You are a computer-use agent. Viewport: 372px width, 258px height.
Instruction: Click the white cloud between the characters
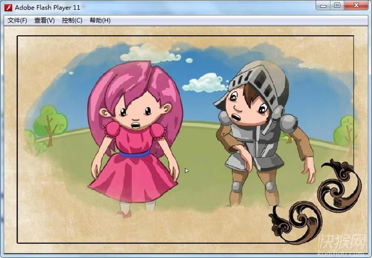[206, 82]
